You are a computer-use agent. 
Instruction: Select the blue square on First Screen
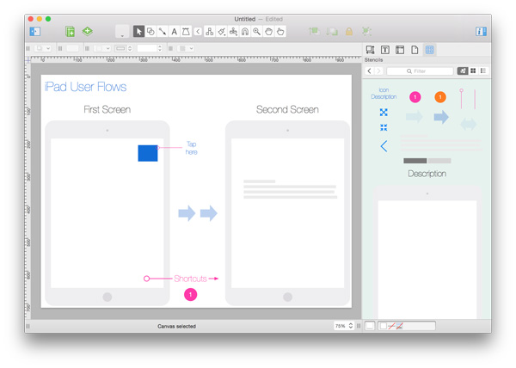click(148, 153)
